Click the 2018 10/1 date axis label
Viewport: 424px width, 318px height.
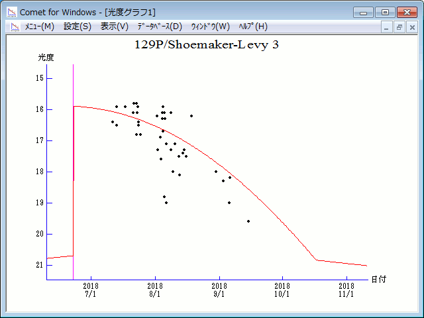click(282, 290)
